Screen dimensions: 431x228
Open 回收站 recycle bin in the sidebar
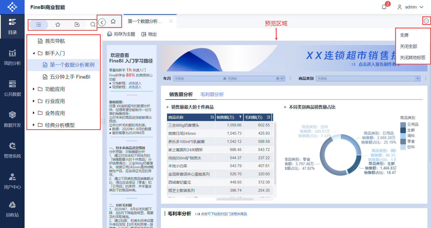[x=12, y=210]
